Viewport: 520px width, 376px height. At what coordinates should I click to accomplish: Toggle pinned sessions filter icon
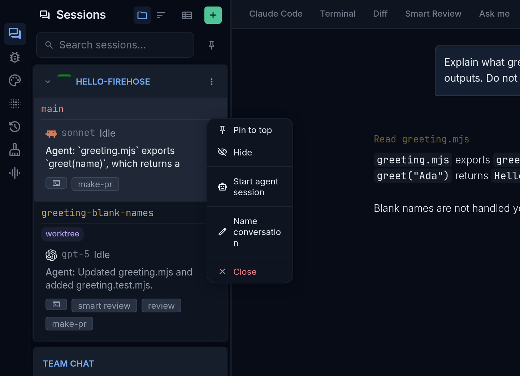tap(212, 45)
